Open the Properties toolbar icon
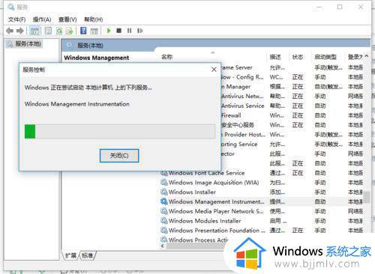 click(x=48, y=31)
